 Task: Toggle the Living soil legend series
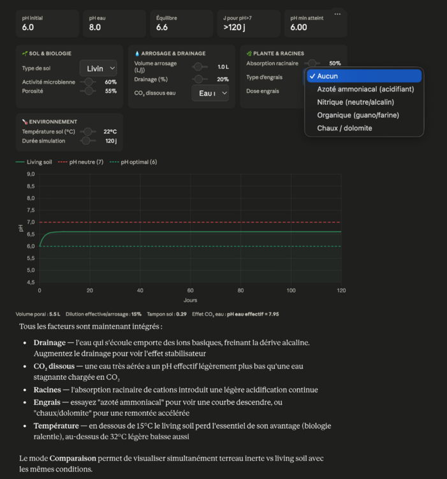point(34,162)
